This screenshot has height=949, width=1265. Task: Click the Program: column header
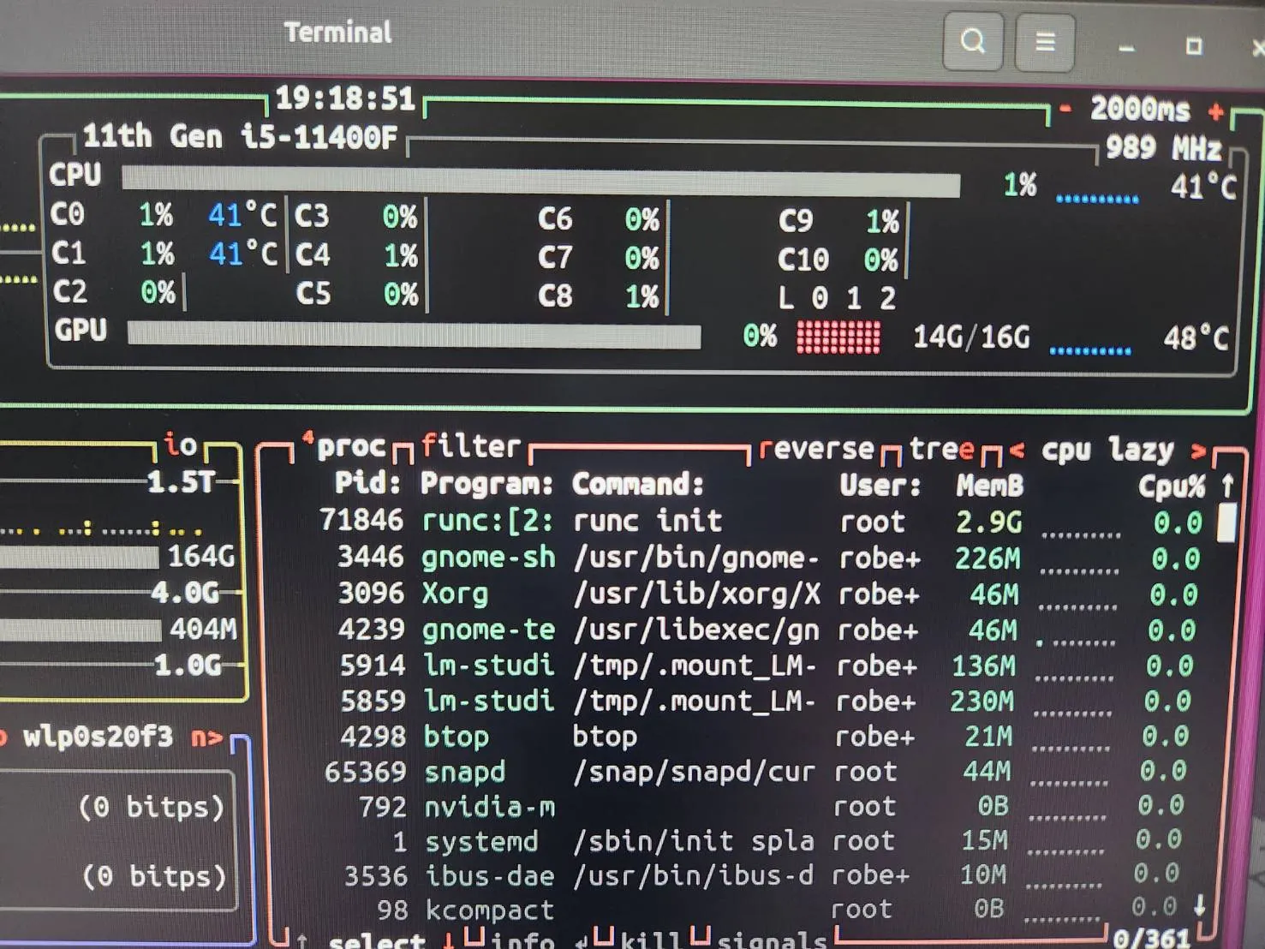[486, 484]
